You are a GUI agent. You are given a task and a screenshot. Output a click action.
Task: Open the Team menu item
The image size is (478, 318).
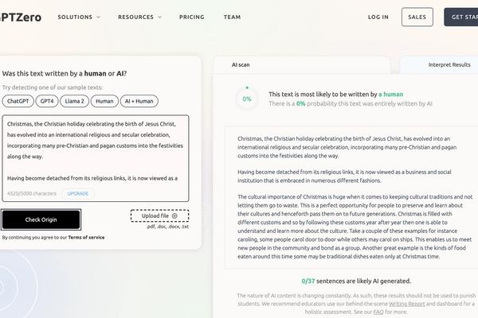point(232,17)
